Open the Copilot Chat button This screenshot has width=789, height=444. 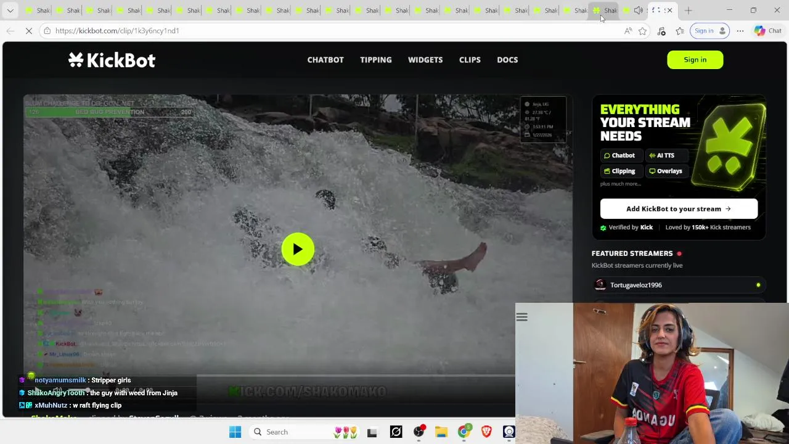click(x=768, y=31)
